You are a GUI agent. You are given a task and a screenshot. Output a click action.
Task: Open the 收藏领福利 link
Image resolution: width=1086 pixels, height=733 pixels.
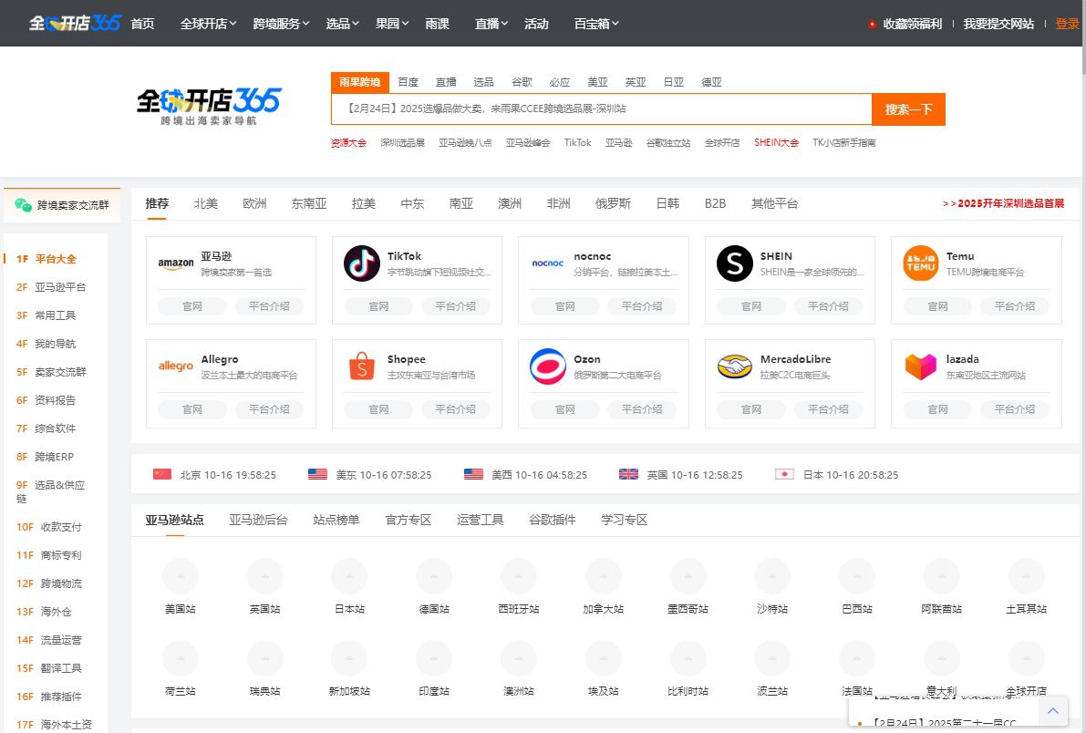click(912, 24)
